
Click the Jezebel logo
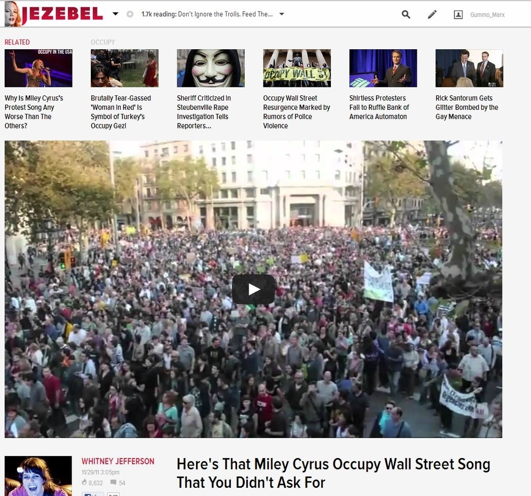pyautogui.click(x=54, y=13)
